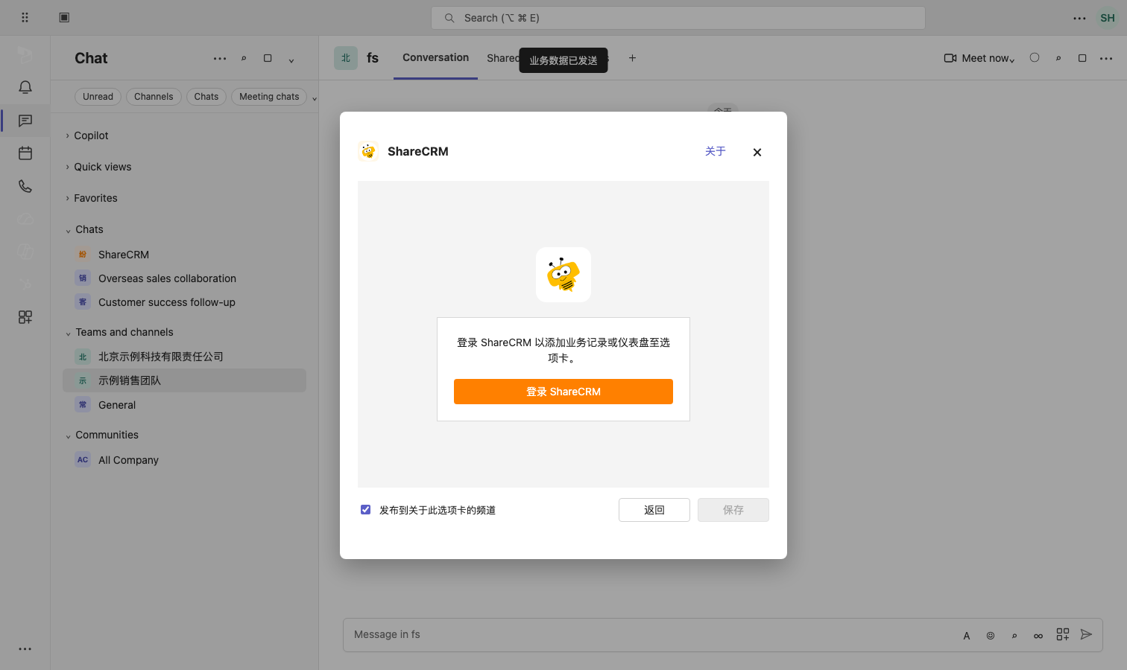Open the Calendar icon in left rail
Screen dimensions: 1127x670
(25, 153)
